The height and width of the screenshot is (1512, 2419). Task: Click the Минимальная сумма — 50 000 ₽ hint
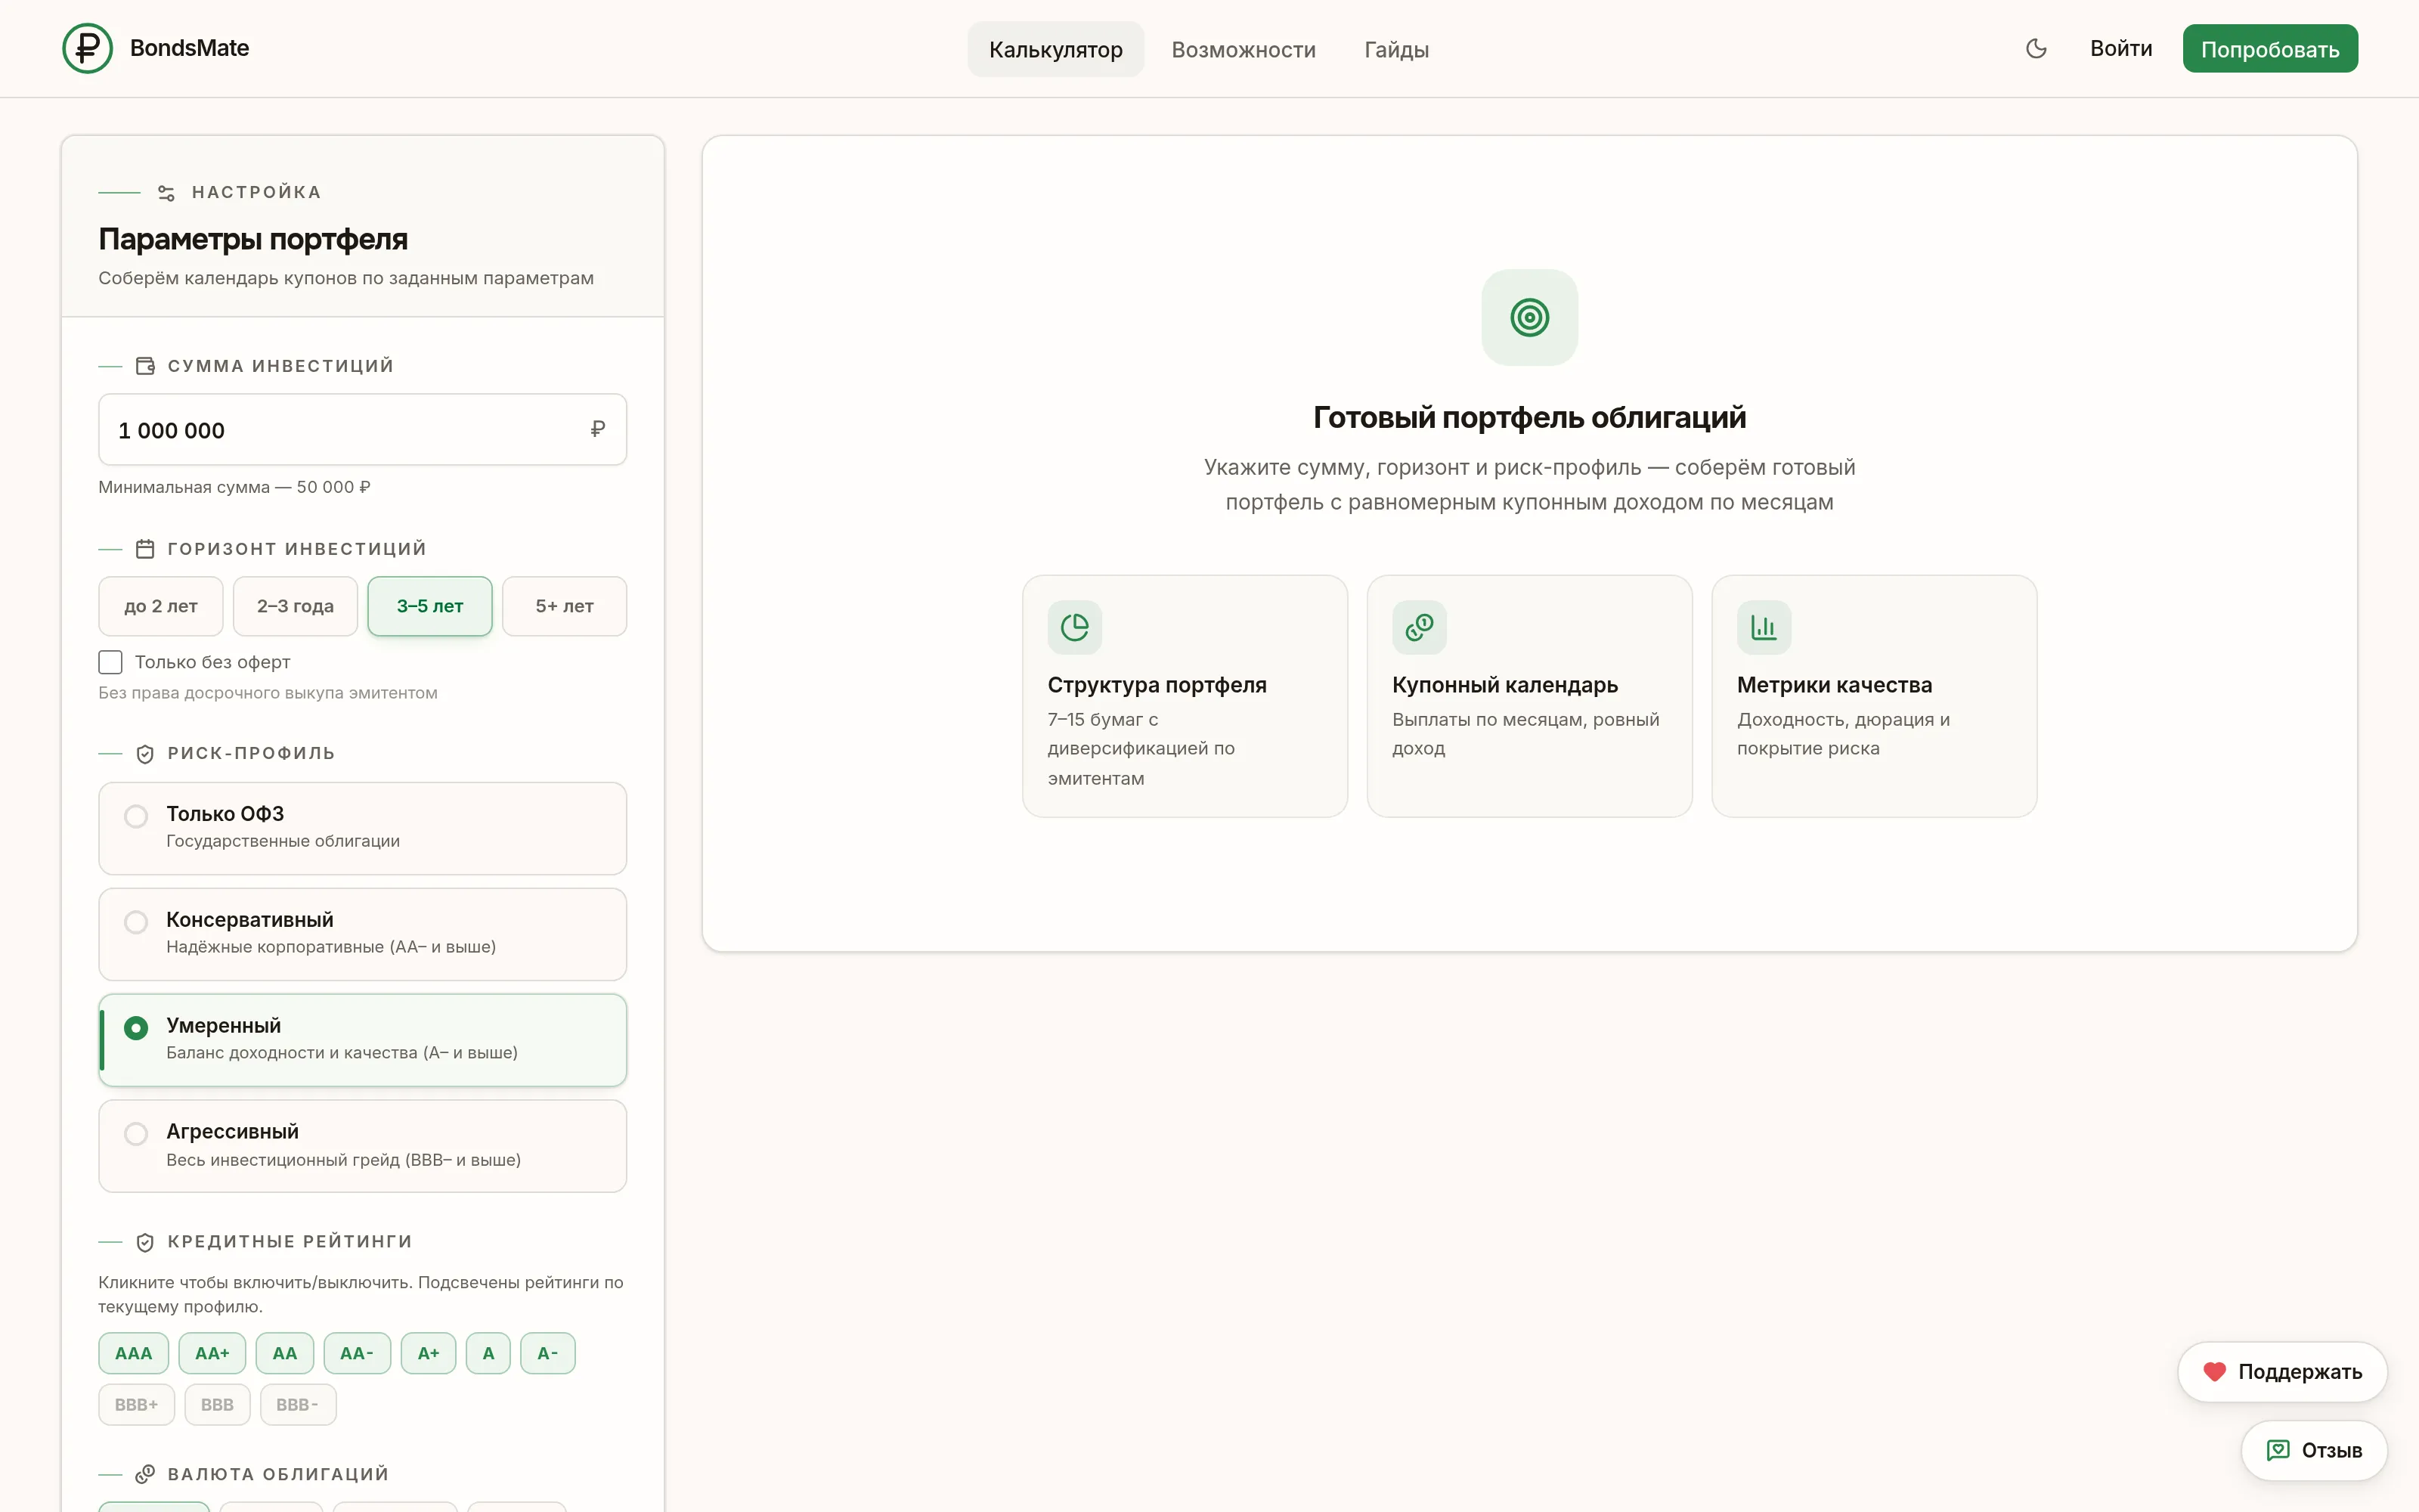coord(234,487)
